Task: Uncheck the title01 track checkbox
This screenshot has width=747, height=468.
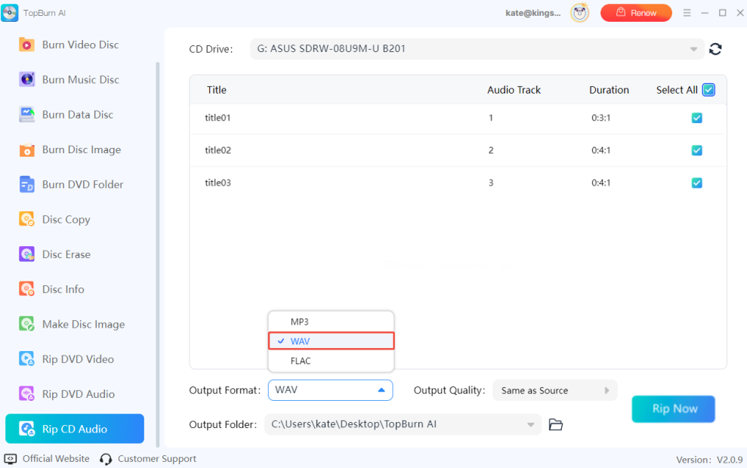Action: (696, 118)
